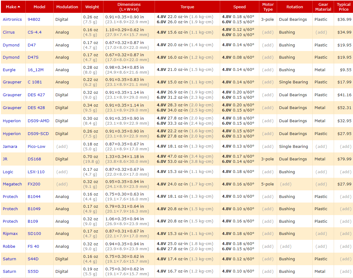Select Single Bearing in Graupner C 1081 row
The image size is (353, 278).
tap(293, 82)
